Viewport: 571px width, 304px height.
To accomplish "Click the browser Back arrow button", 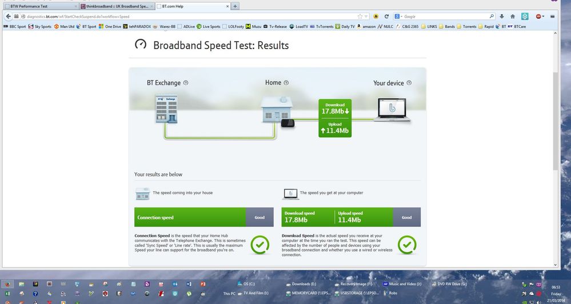I will pos(8,17).
